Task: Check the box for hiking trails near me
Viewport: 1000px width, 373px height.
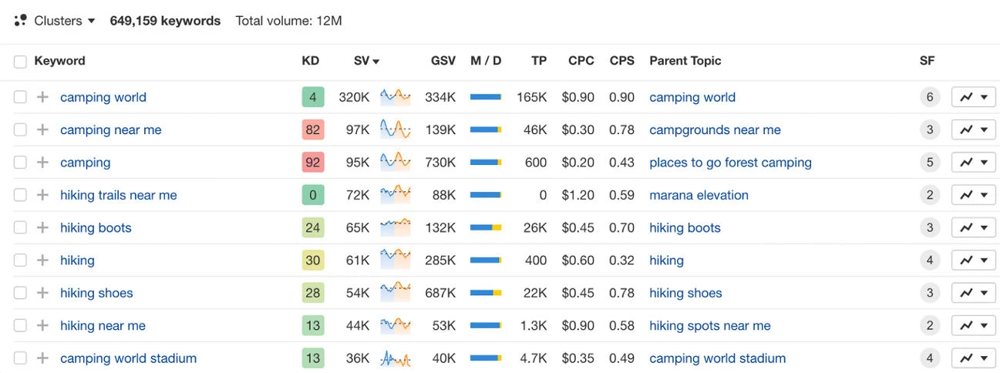Action: [x=20, y=195]
